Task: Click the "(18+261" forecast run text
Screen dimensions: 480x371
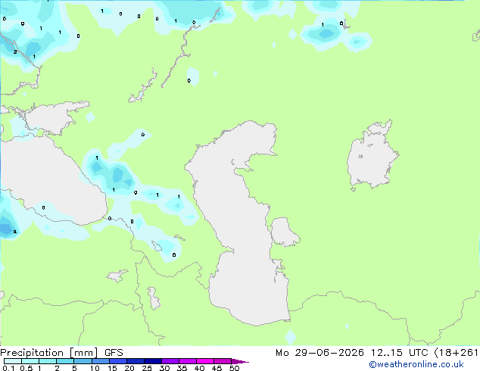Action: coord(457,353)
